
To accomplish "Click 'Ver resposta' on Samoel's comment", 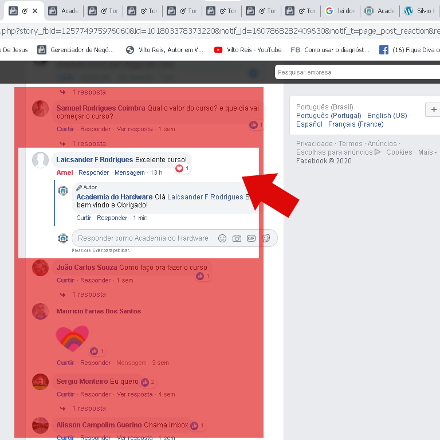I will [x=135, y=129].
